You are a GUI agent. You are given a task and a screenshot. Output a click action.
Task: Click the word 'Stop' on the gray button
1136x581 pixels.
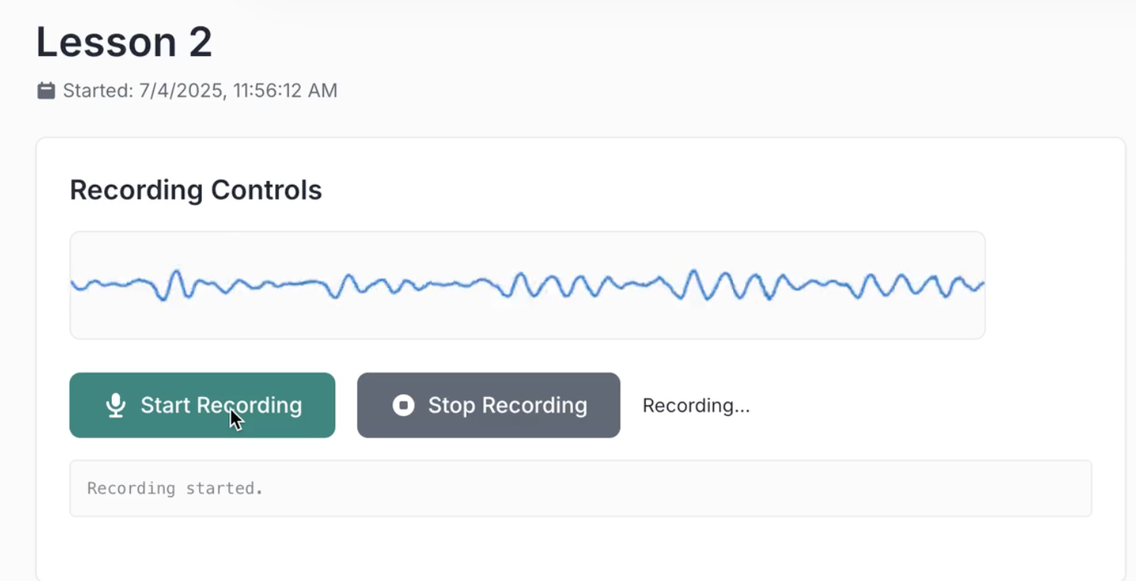coord(451,405)
